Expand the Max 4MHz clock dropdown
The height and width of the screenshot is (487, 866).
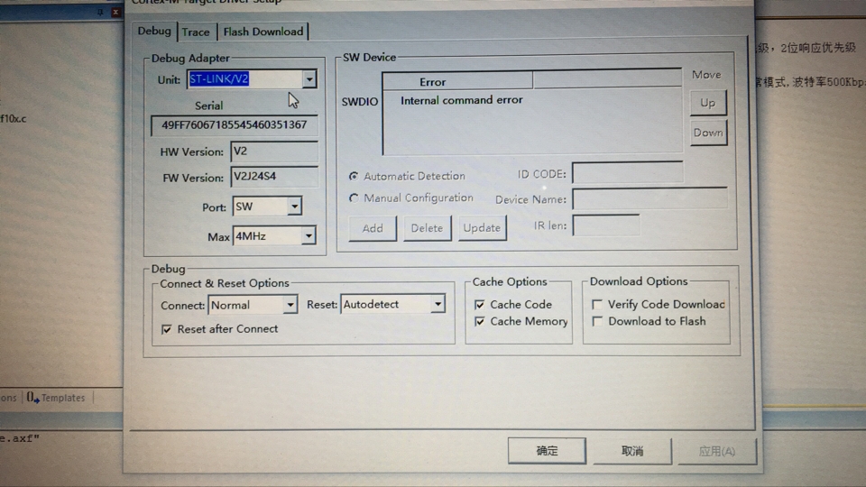pos(309,236)
